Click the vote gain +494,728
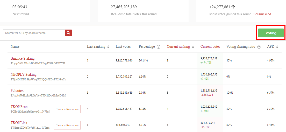The height and width of the screenshot is (132, 286). [206, 62]
